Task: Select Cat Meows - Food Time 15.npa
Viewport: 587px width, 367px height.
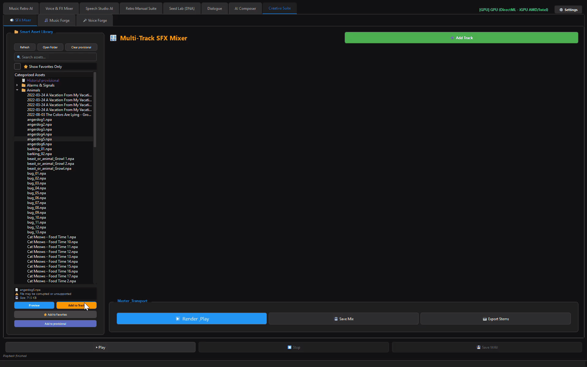Action: pos(52,266)
